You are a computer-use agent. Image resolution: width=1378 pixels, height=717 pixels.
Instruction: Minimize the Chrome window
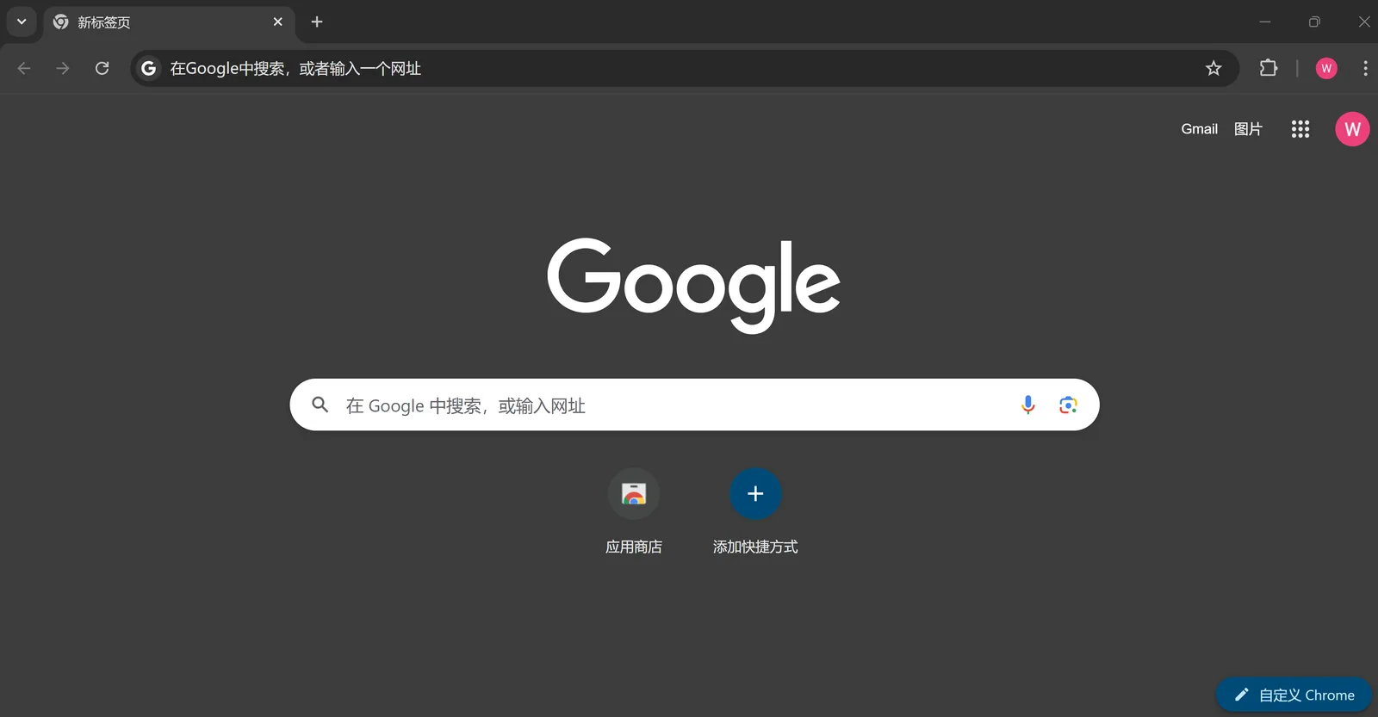point(1265,22)
